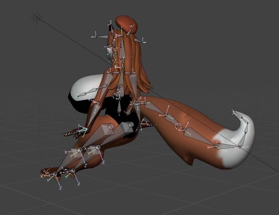Select the first tail bone at the tail base
This screenshot has width=279, height=215.
coord(155,109)
